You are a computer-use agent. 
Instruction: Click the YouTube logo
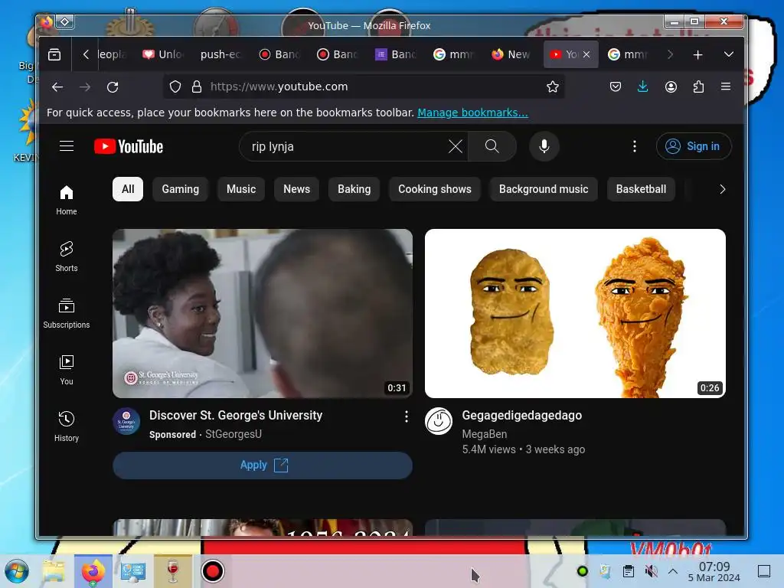tap(129, 146)
